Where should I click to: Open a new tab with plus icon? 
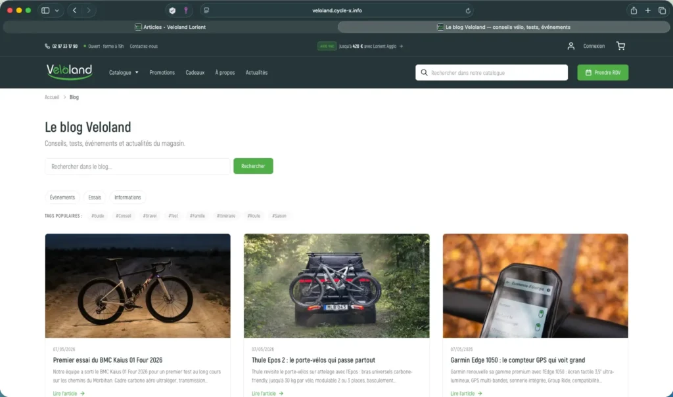(647, 10)
